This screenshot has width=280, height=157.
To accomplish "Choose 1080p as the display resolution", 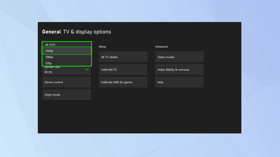I will point(67,57).
